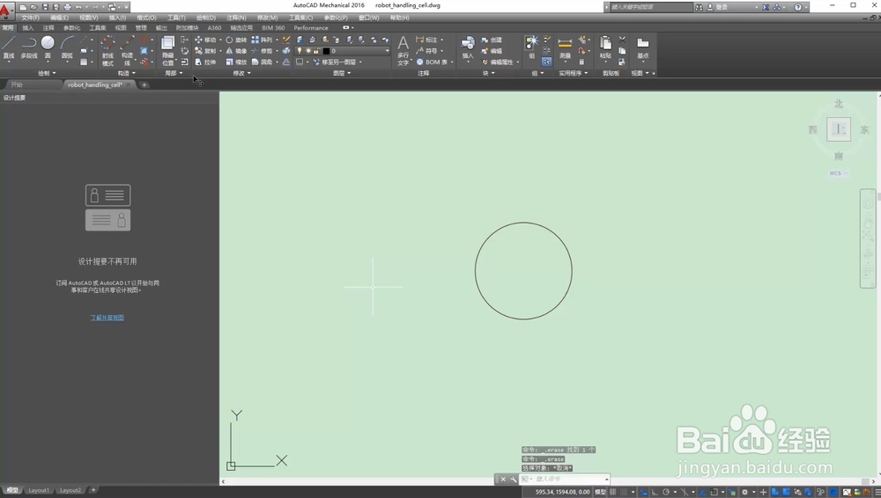The width and height of the screenshot is (881, 498).
Task: Toggle ortho mode in status bar
Action: [x=655, y=492]
